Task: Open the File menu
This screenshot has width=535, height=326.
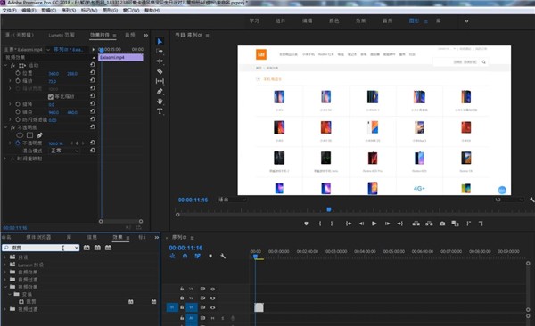Action: coord(9,10)
